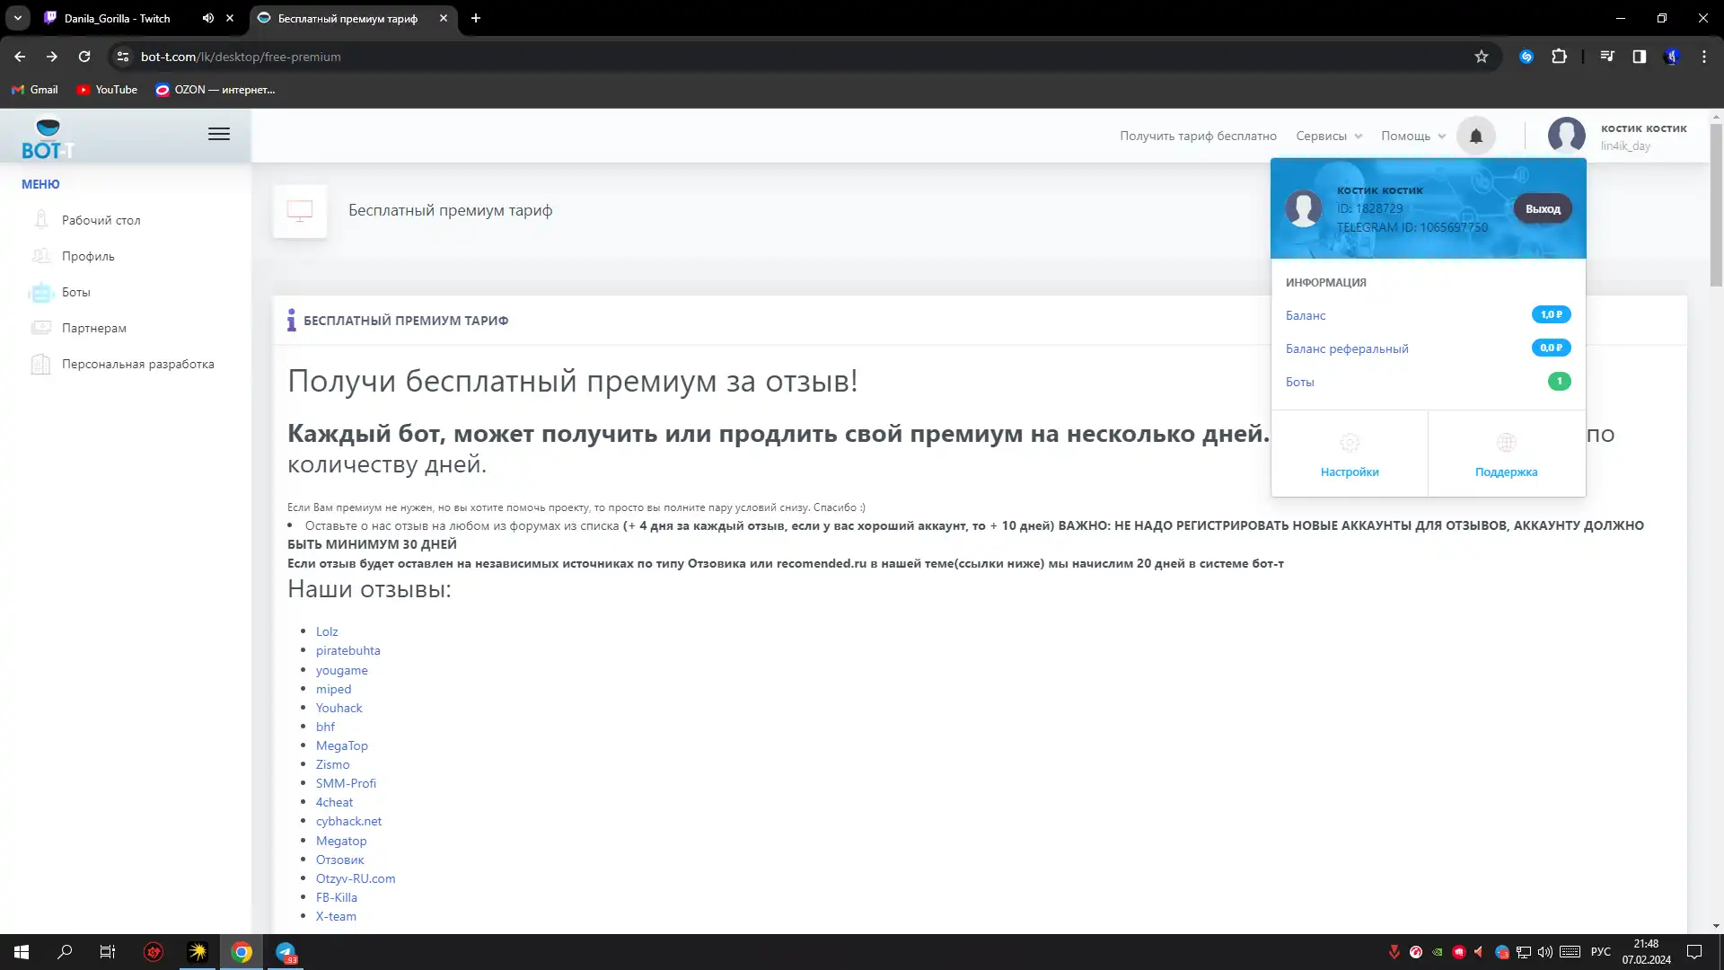Open volume control in system tray
1724x970 pixels.
1544,952
